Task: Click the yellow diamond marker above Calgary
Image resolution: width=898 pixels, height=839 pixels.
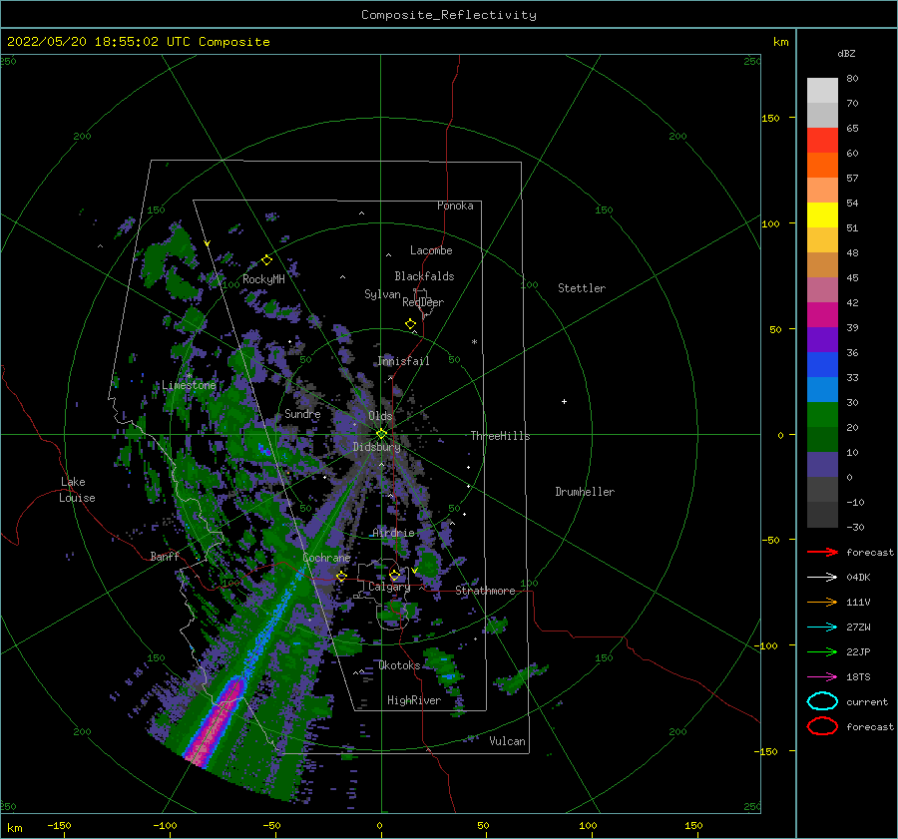Action: [x=394, y=575]
